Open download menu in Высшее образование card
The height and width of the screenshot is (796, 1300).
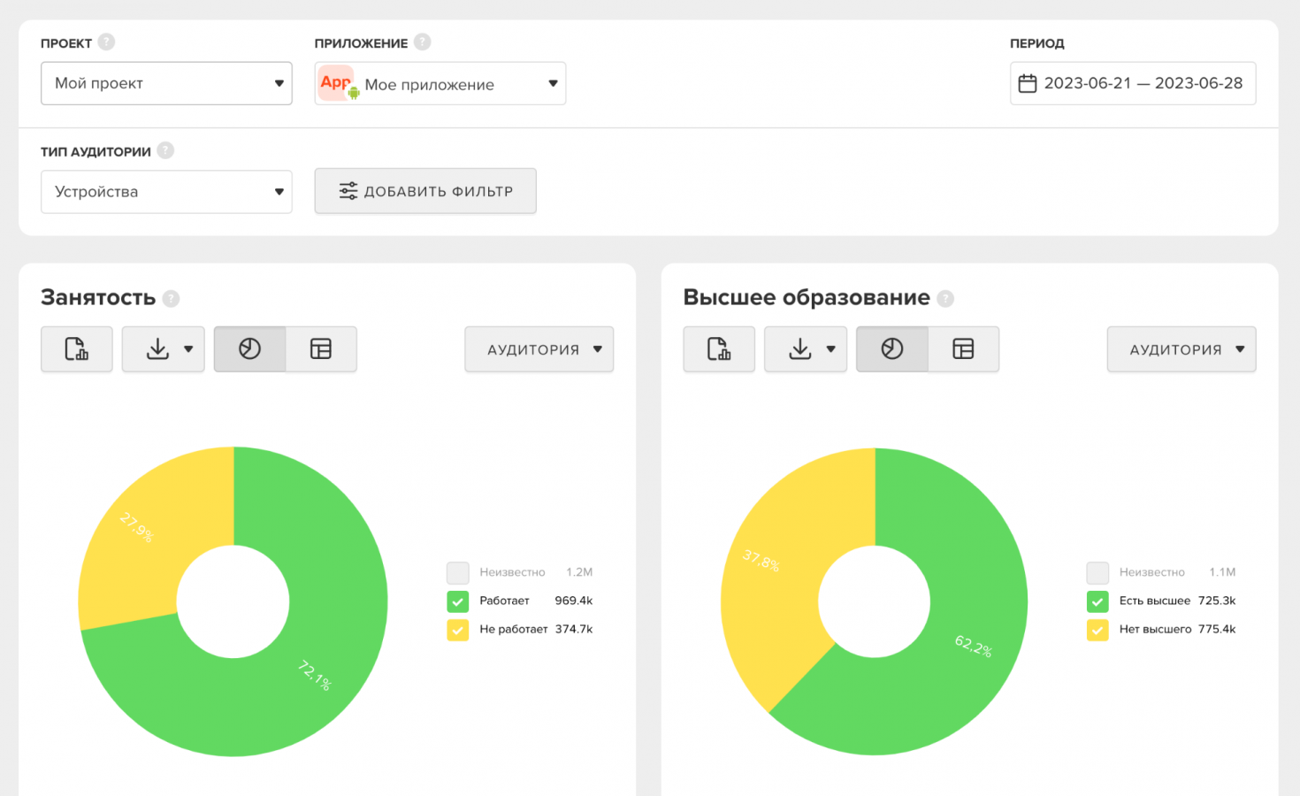(806, 349)
